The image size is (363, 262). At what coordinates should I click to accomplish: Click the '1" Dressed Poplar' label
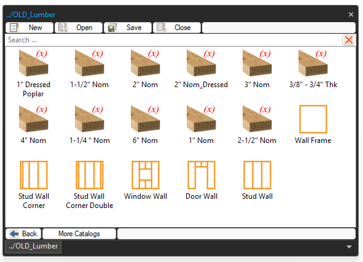pyautogui.click(x=33, y=89)
